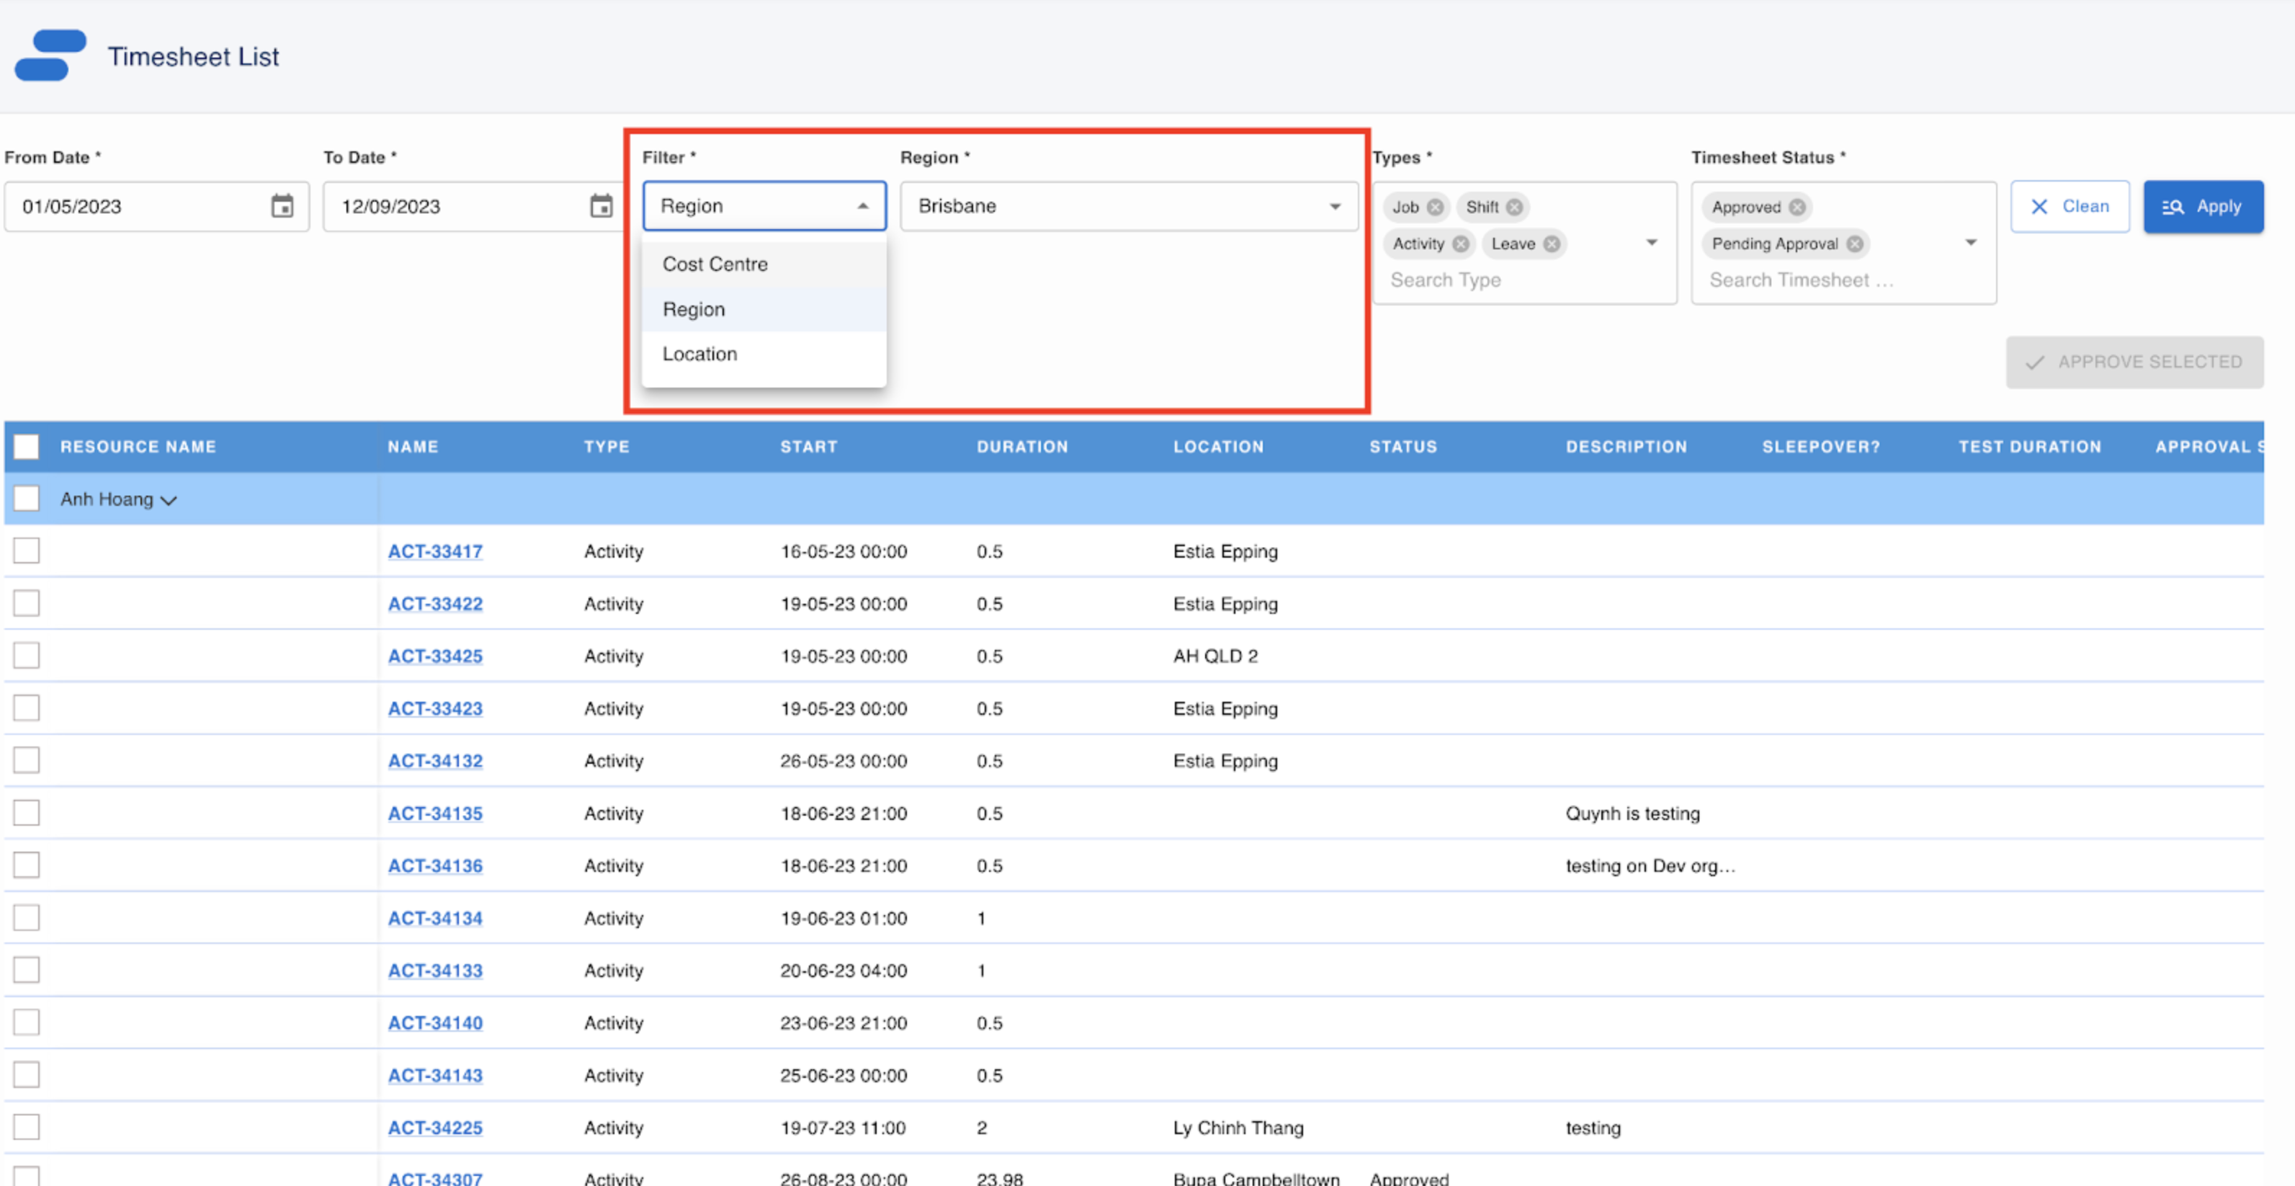The height and width of the screenshot is (1186, 2295).
Task: Open the ACT-34140 timesheet link
Action: tap(435, 1023)
